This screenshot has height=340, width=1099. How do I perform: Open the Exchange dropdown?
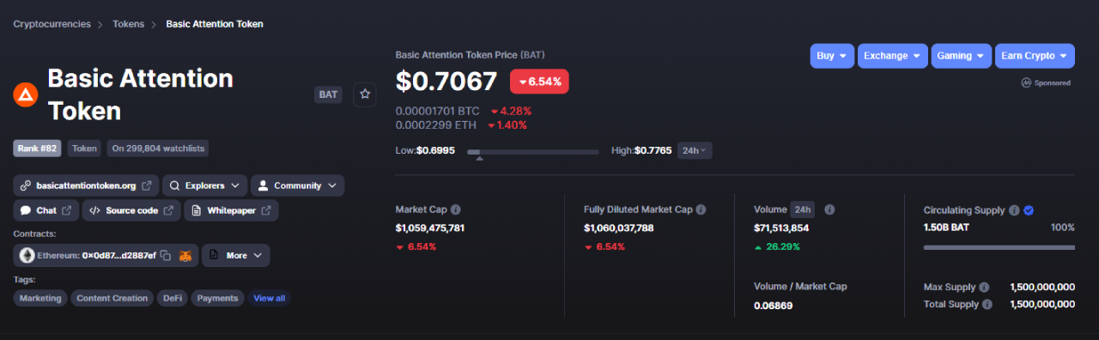pos(892,56)
